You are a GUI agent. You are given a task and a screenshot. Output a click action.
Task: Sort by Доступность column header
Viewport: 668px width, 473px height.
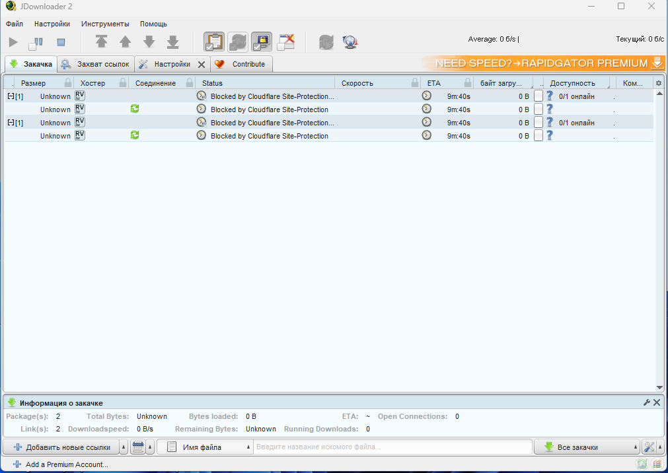[x=572, y=83]
